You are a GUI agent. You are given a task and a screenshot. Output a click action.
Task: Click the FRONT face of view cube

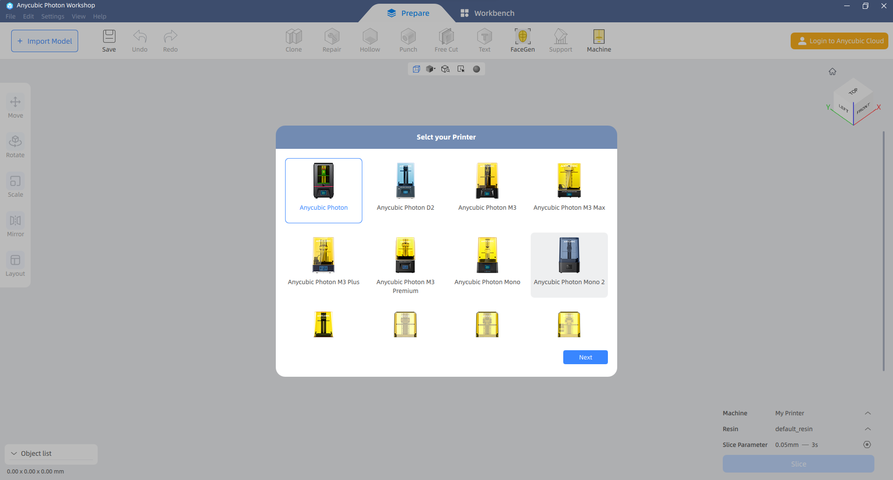[x=863, y=109]
